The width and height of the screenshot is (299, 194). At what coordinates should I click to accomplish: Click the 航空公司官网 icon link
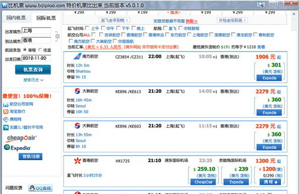(6, 105)
